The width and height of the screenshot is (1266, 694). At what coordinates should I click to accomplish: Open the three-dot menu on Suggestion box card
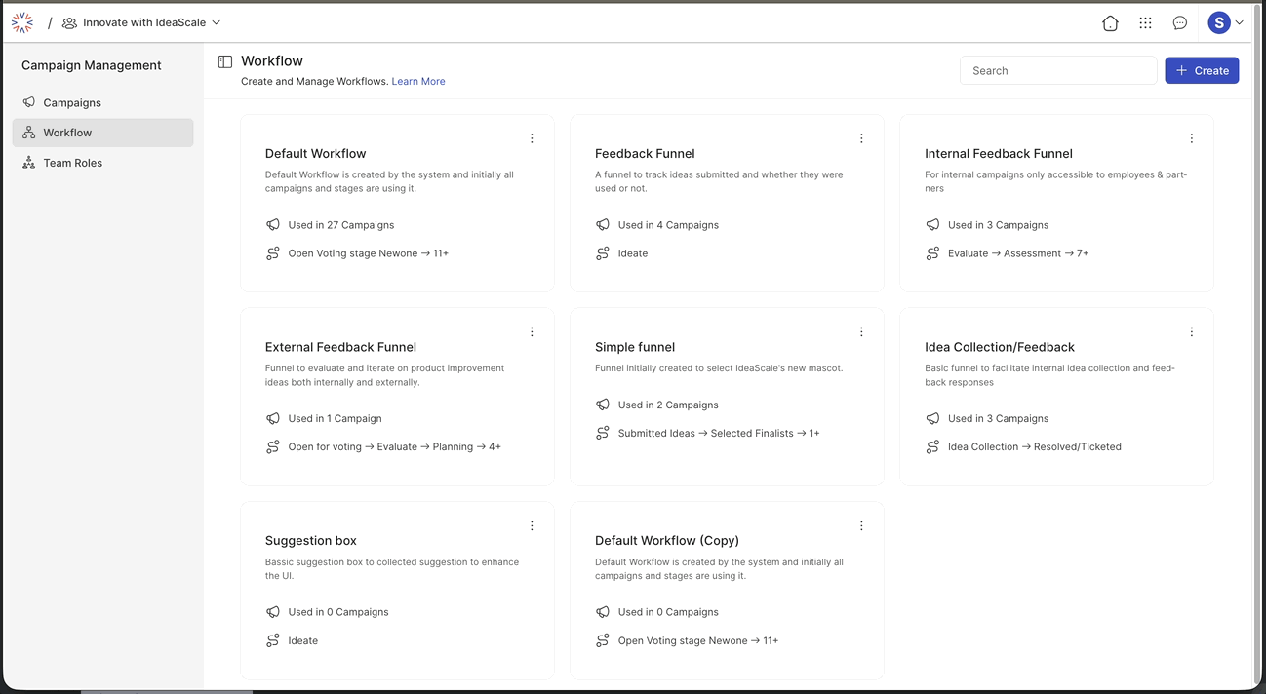point(532,525)
